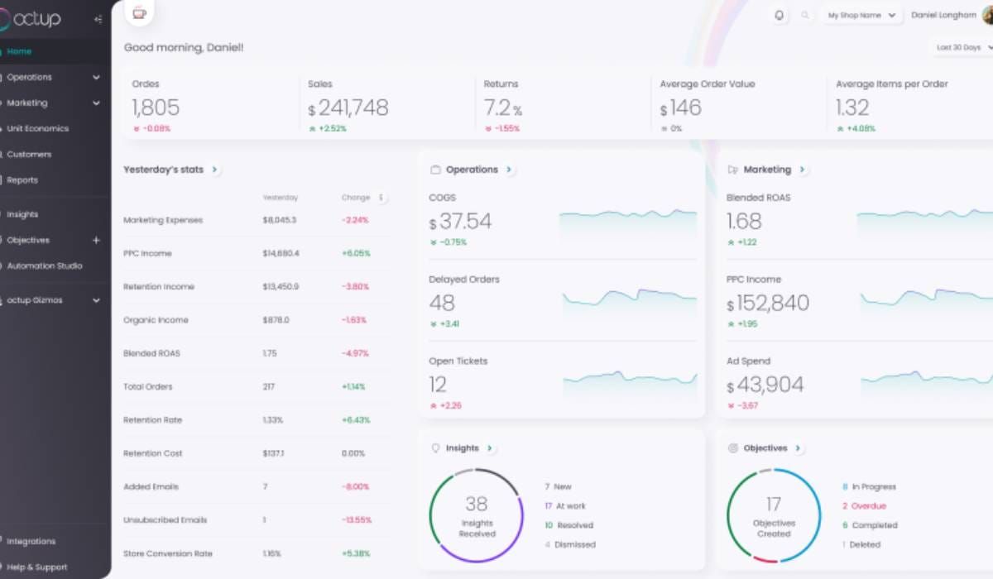Click the 'Yesterday' column header
This screenshot has width=993, height=579.
[281, 198]
